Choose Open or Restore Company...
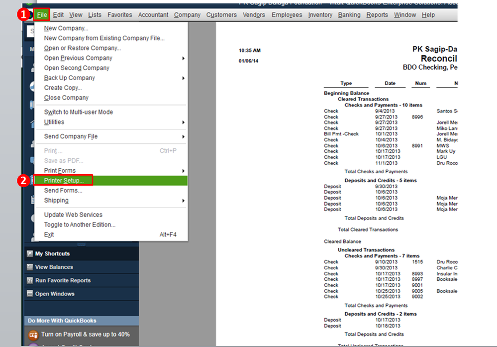 [x=111, y=48]
